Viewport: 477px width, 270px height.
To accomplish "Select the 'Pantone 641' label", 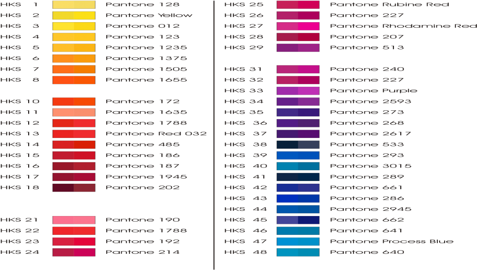I will click(x=366, y=230).
